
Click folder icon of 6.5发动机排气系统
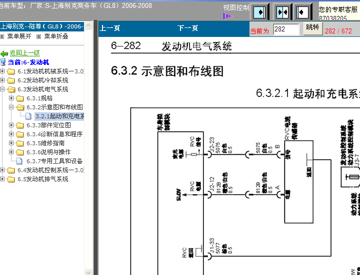point(11,179)
